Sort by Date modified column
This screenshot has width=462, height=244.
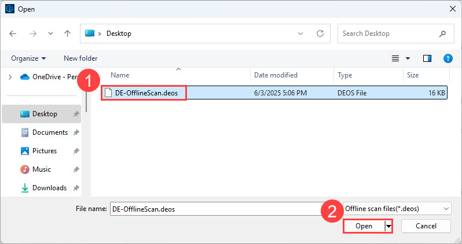pos(276,75)
